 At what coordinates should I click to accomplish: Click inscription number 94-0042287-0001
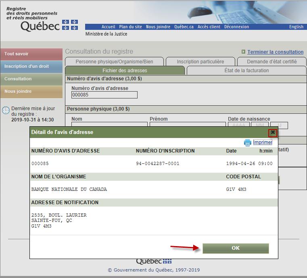158,163
